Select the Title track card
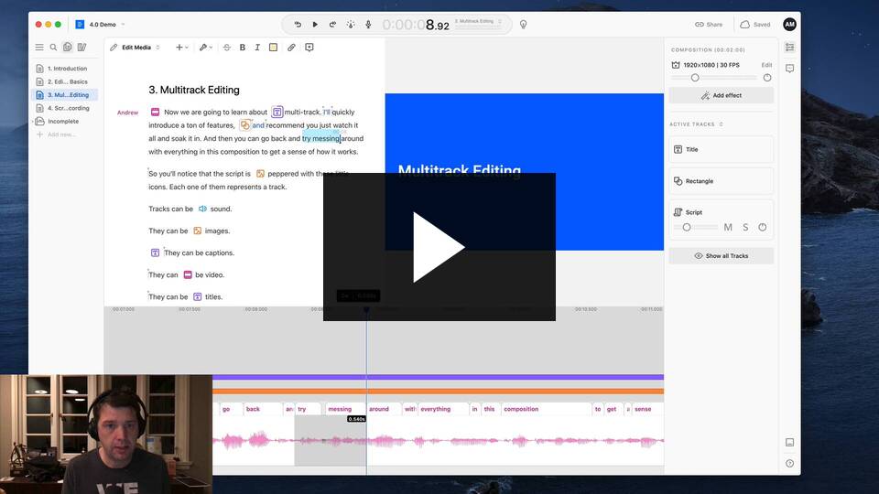The height and width of the screenshot is (494, 879). [721, 149]
